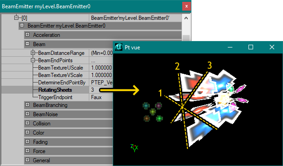
Task: Collapse the Beam category
Action: tap(27, 44)
